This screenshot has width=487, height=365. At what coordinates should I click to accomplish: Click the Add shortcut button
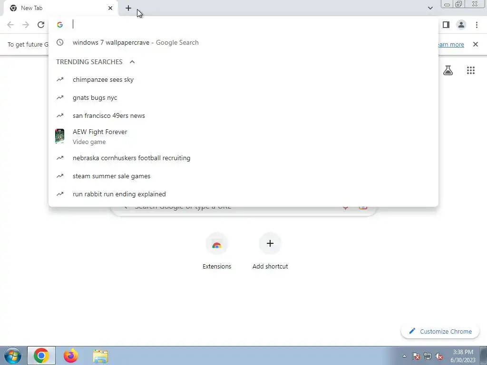270,251
